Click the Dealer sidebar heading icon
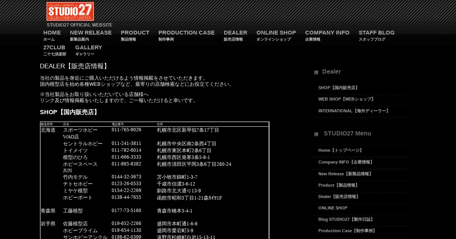This screenshot has width=456, height=239. [316, 72]
